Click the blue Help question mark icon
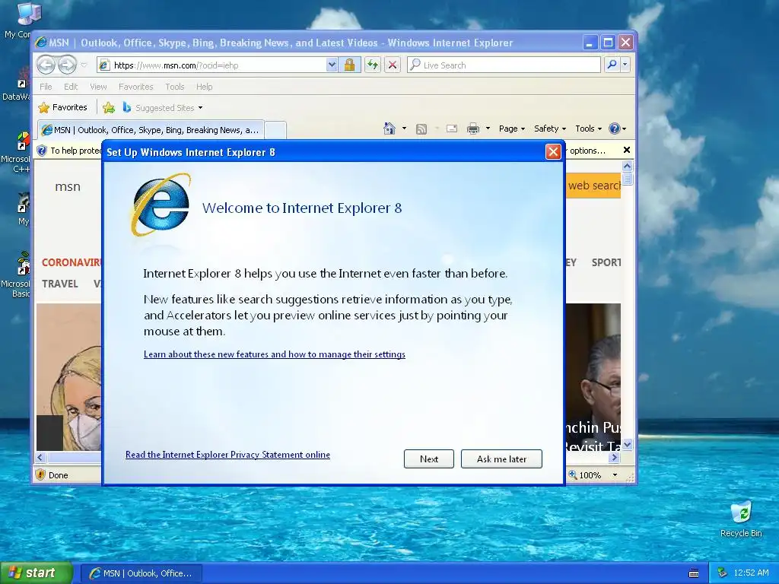This screenshot has width=779, height=584. [615, 129]
